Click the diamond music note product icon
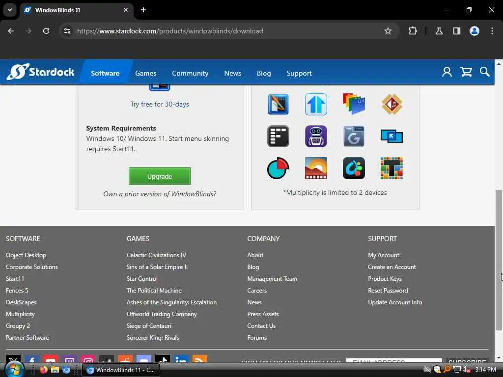Screen dimensions: 503x377 [x=391, y=104]
